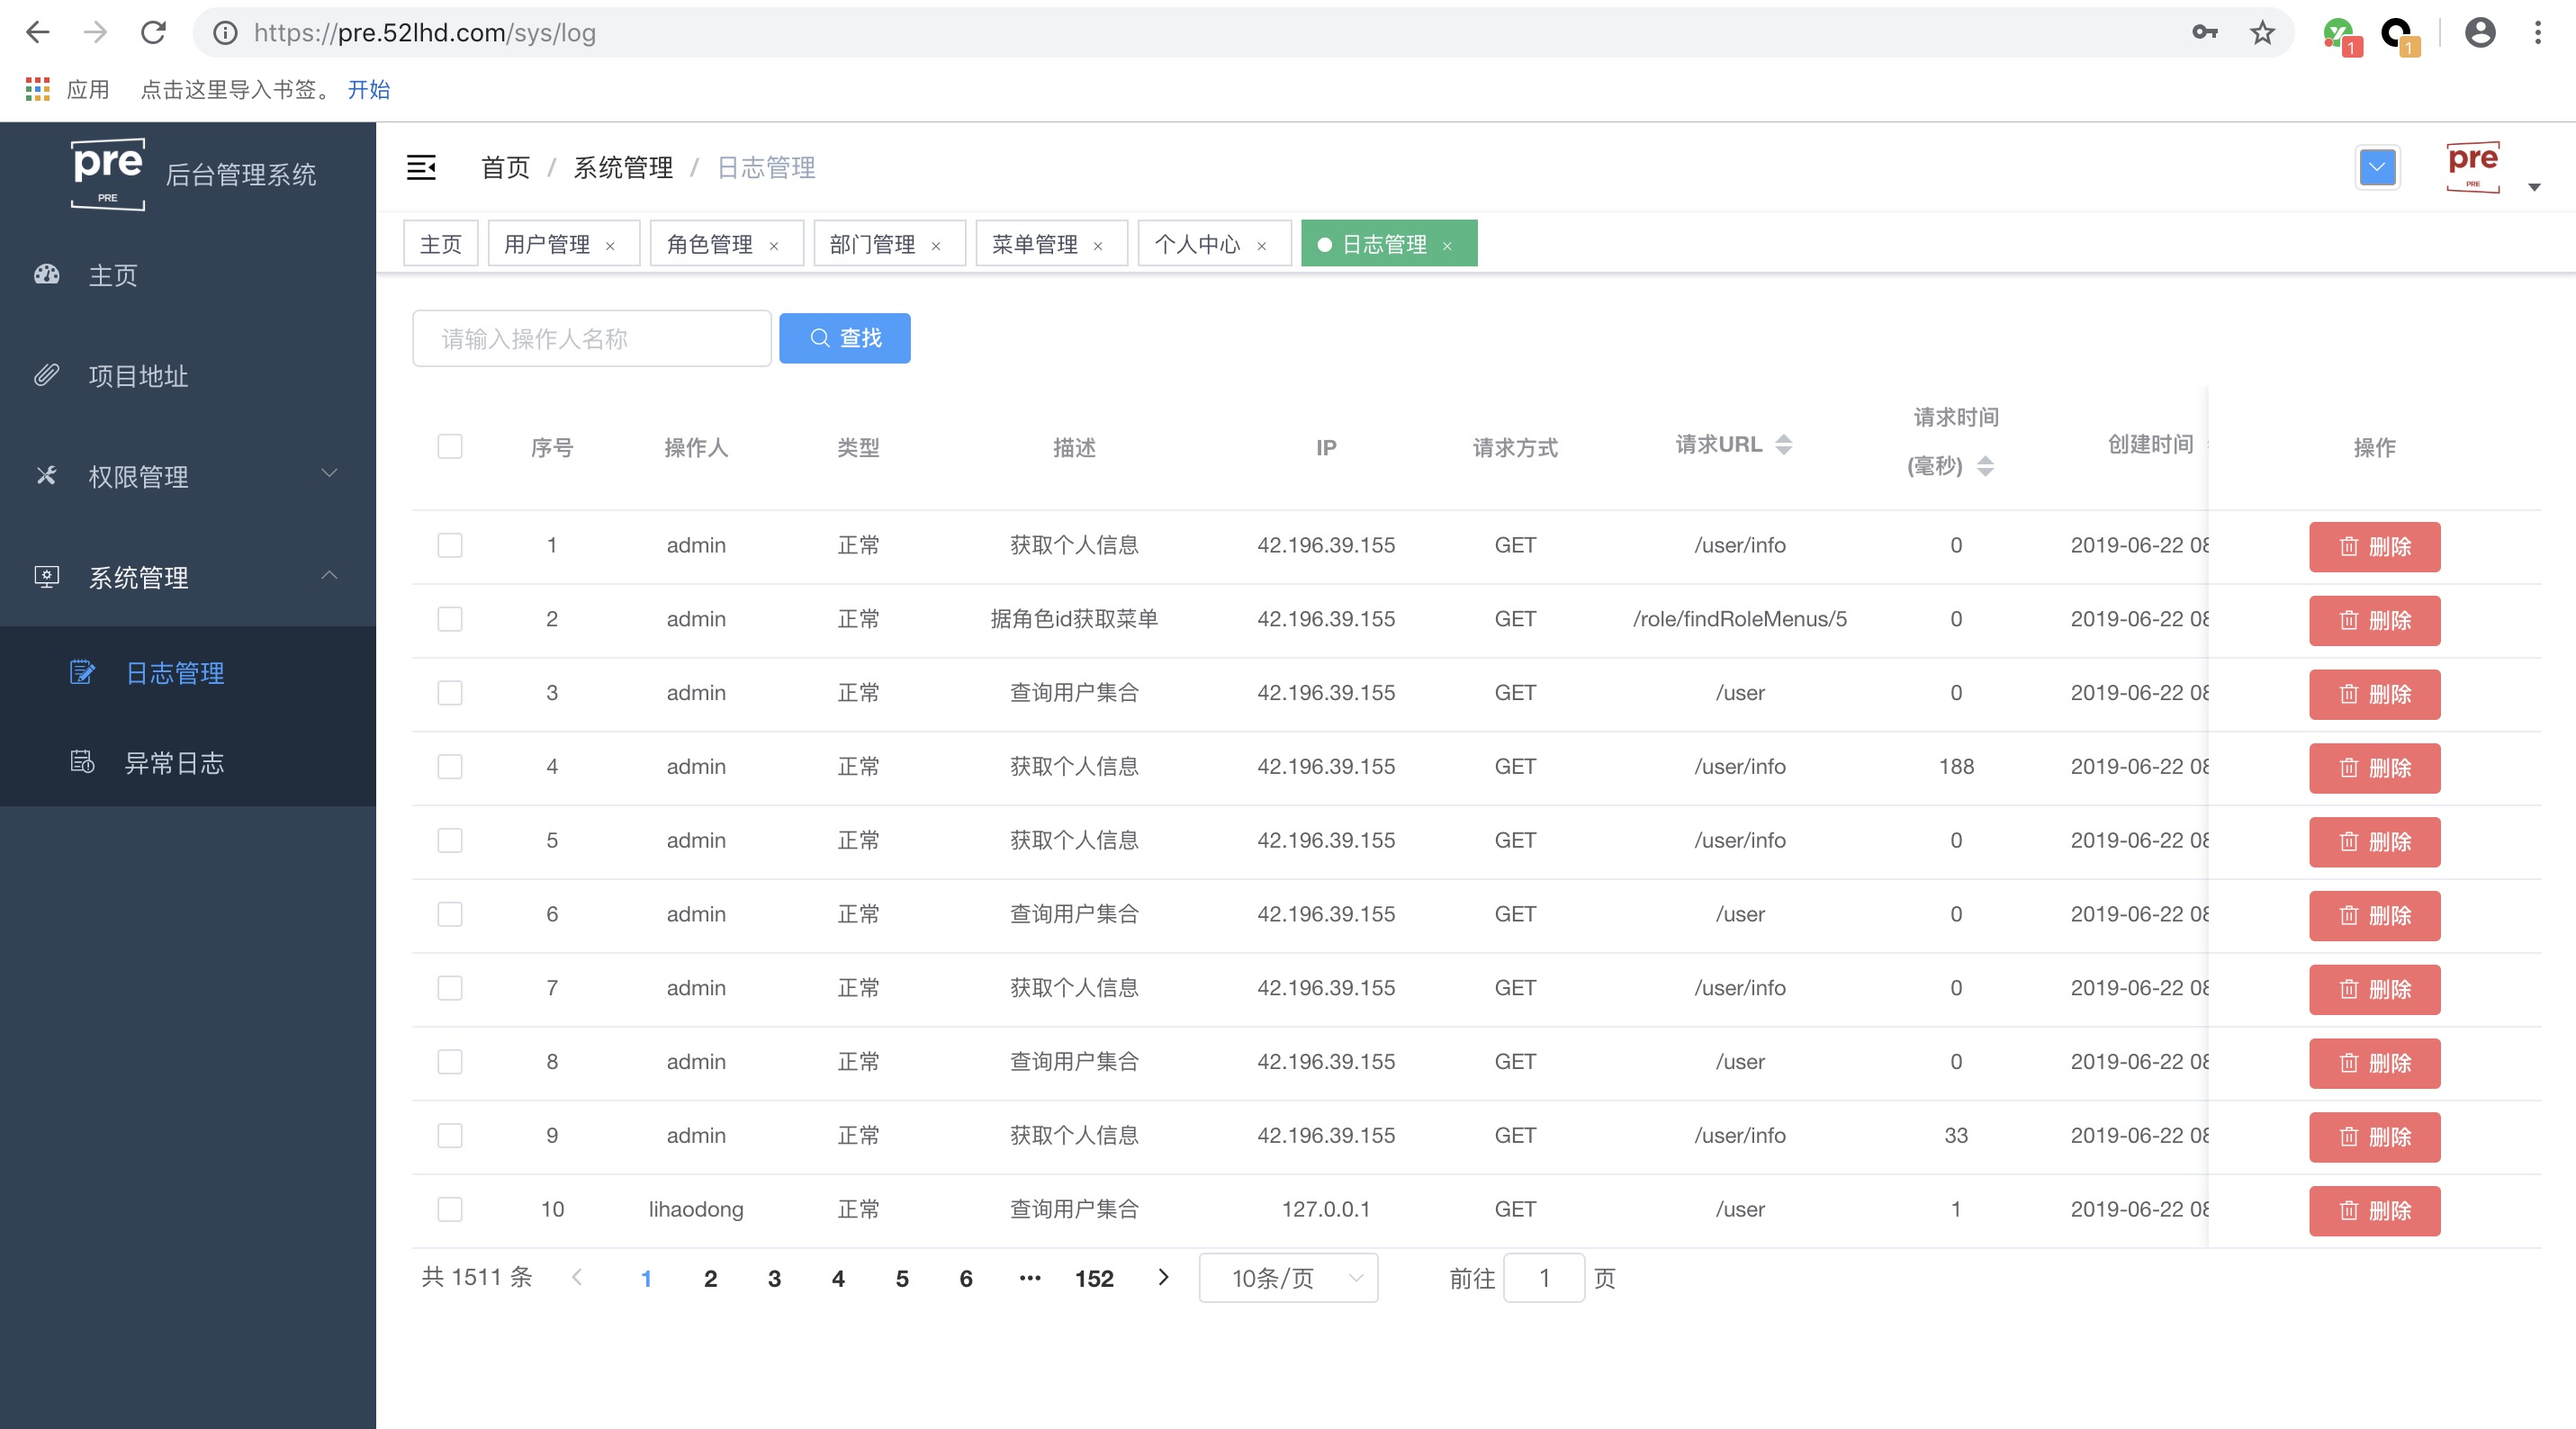Collapse the 系统管理 menu chevron

328,576
